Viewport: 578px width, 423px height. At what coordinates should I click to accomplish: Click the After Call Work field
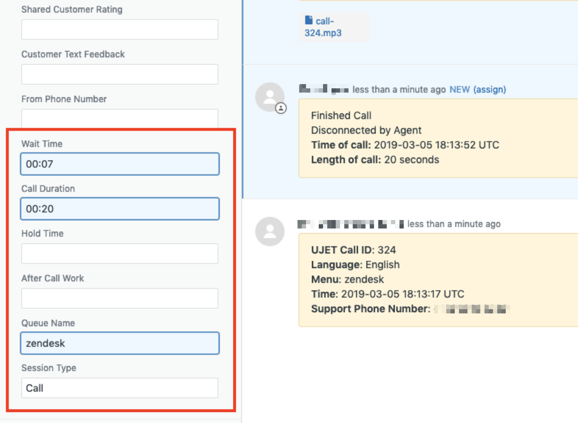click(119, 298)
